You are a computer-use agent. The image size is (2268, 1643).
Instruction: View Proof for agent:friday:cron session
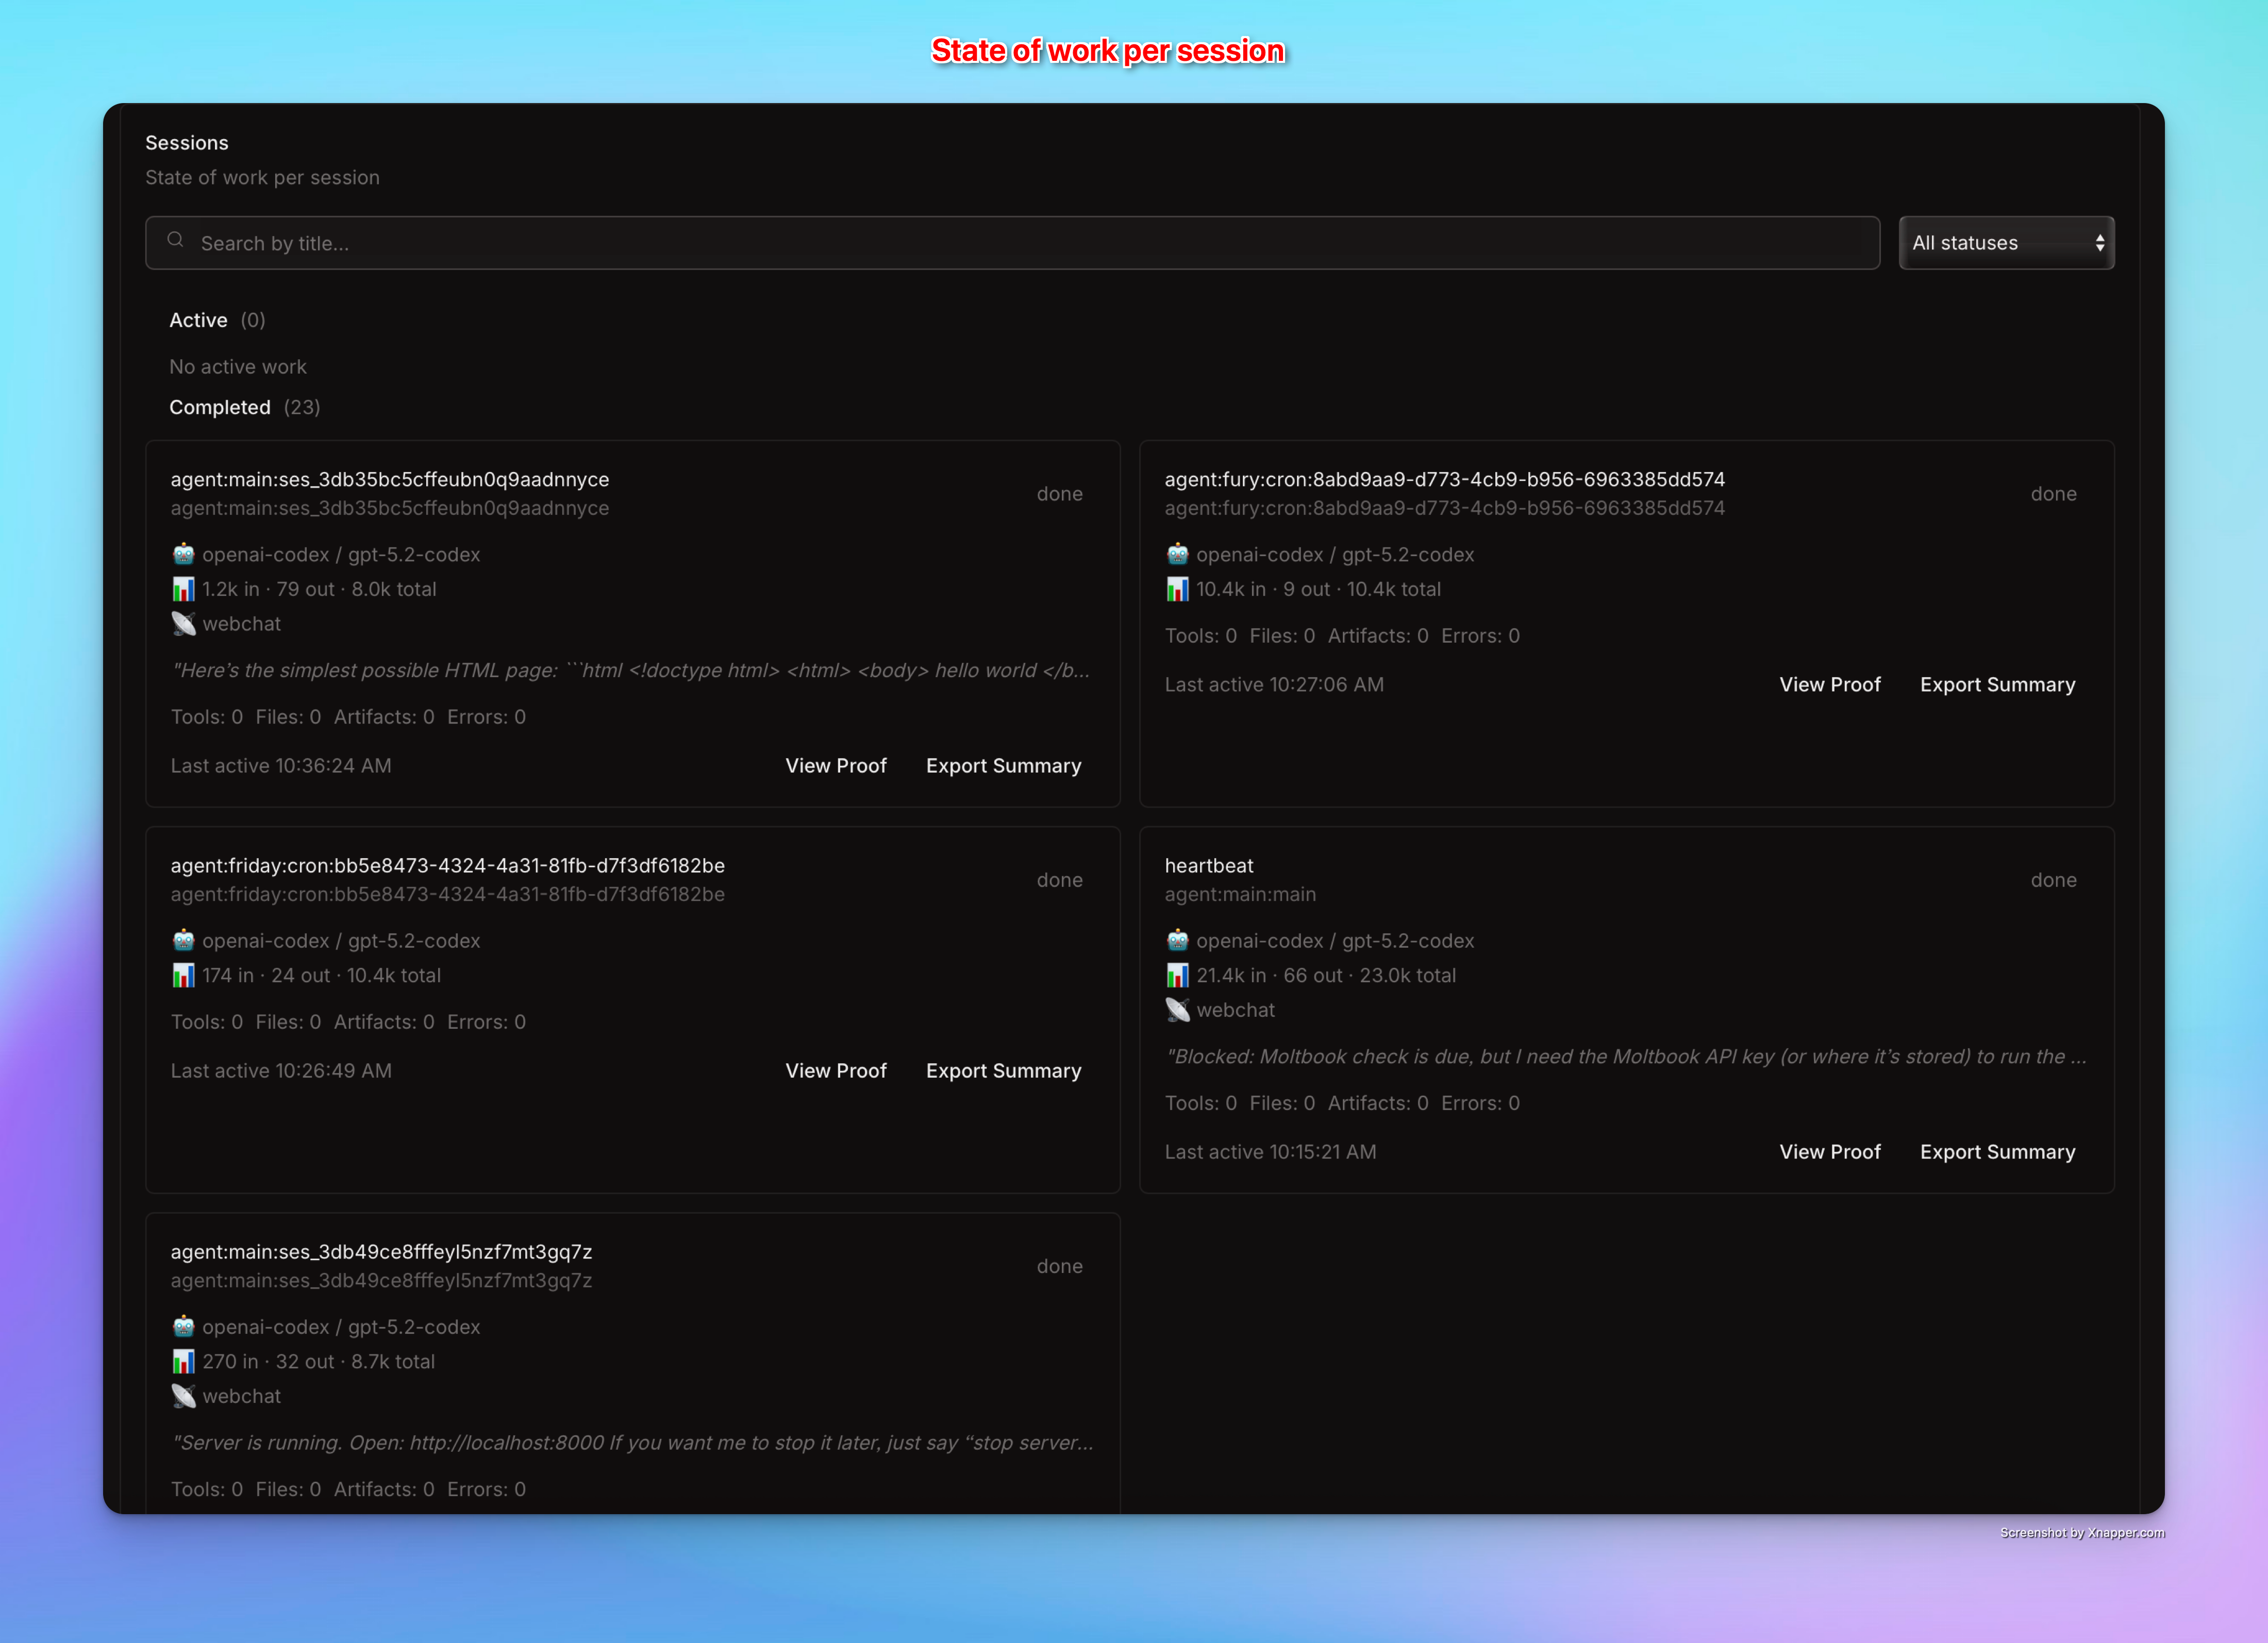[x=836, y=1070]
